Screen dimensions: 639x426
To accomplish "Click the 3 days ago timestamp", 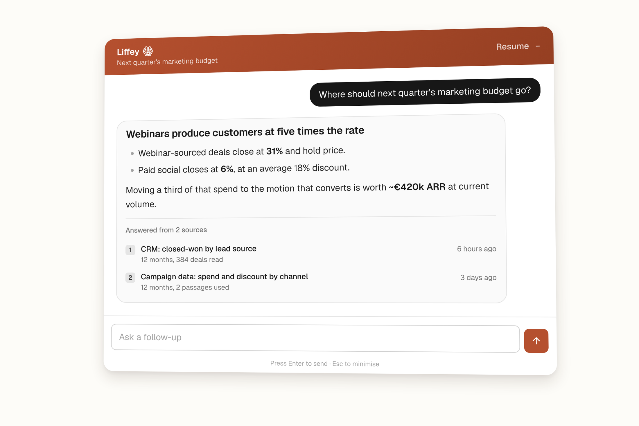I will click(x=478, y=278).
